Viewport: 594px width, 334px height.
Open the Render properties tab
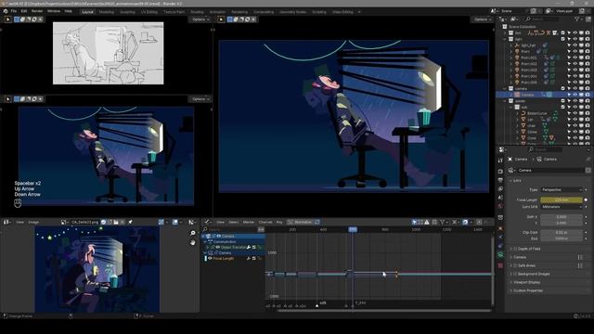point(500,172)
